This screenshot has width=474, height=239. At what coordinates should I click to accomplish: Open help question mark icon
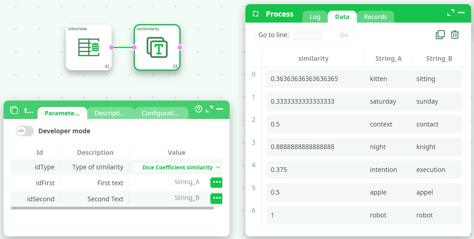[x=199, y=109]
